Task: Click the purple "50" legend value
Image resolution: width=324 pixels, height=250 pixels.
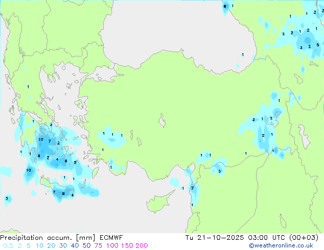Action: pos(86,246)
